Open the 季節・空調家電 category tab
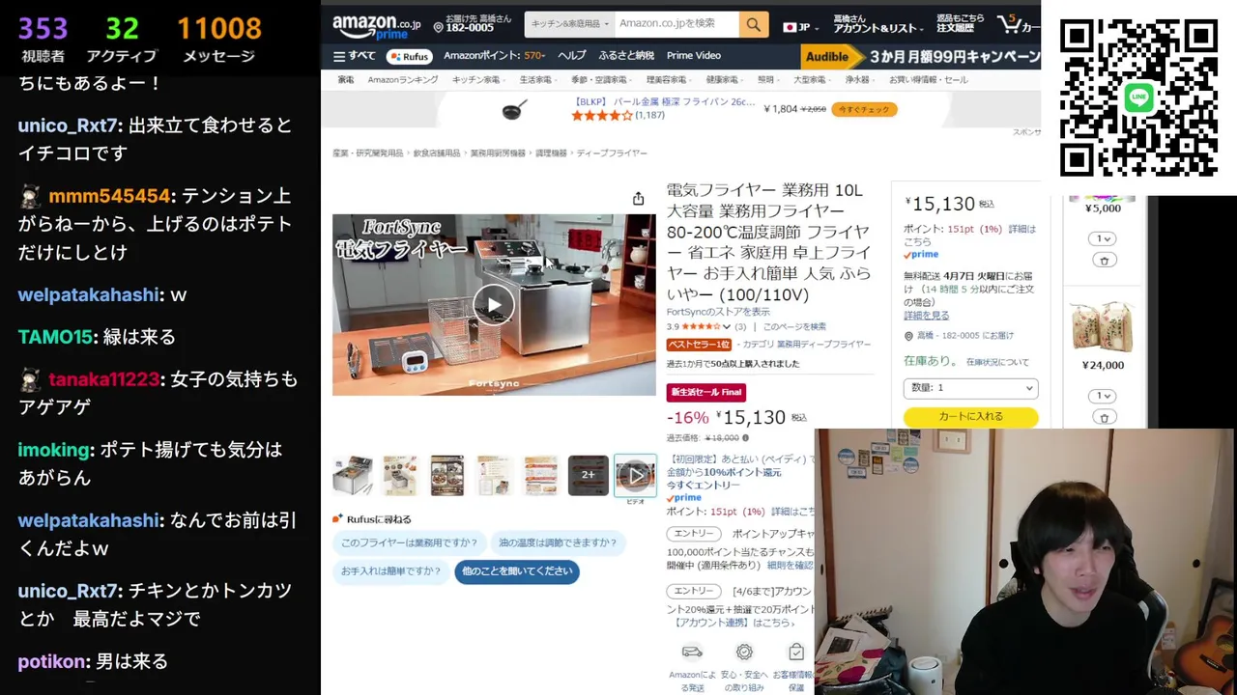This screenshot has width=1237, height=695. tap(599, 80)
